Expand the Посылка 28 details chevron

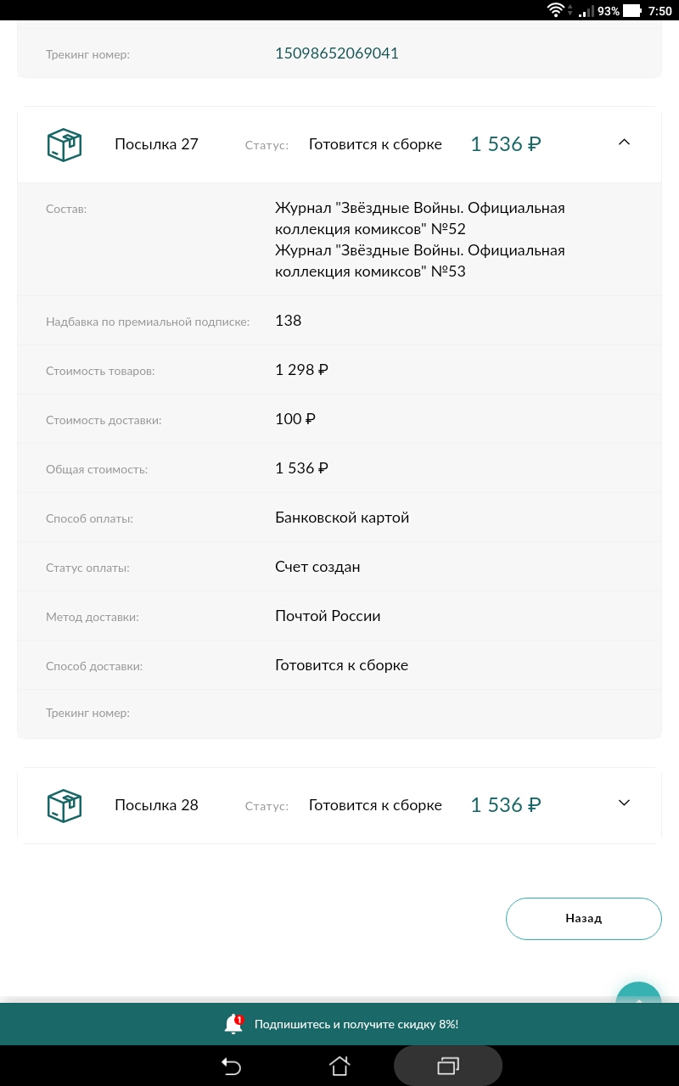click(625, 803)
